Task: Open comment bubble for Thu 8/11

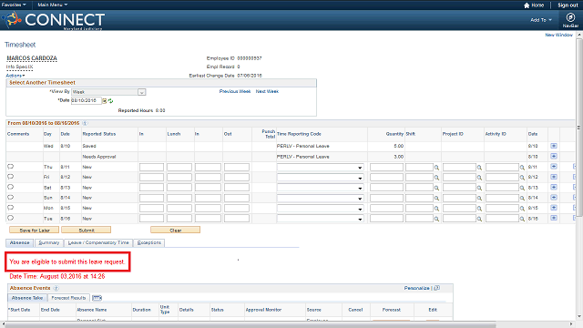Action: pos(10,167)
